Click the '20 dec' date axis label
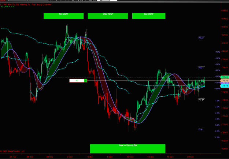The width and height of the screenshot is (229, 159). click(190, 157)
